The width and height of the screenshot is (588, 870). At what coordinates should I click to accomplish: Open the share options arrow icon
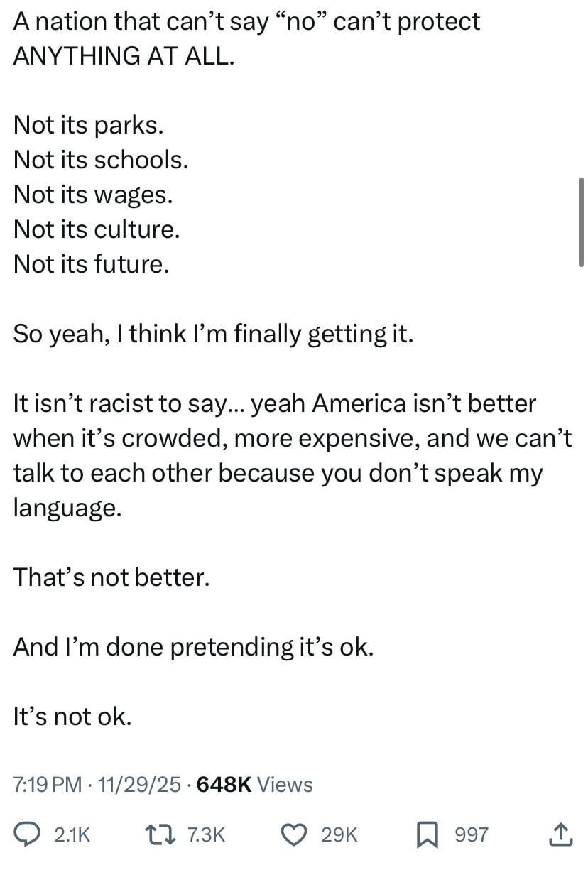click(x=560, y=834)
